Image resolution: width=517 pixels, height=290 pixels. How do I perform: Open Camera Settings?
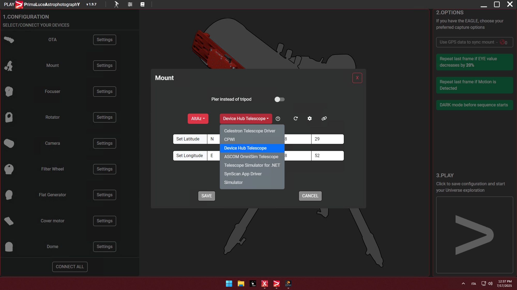coord(104,143)
